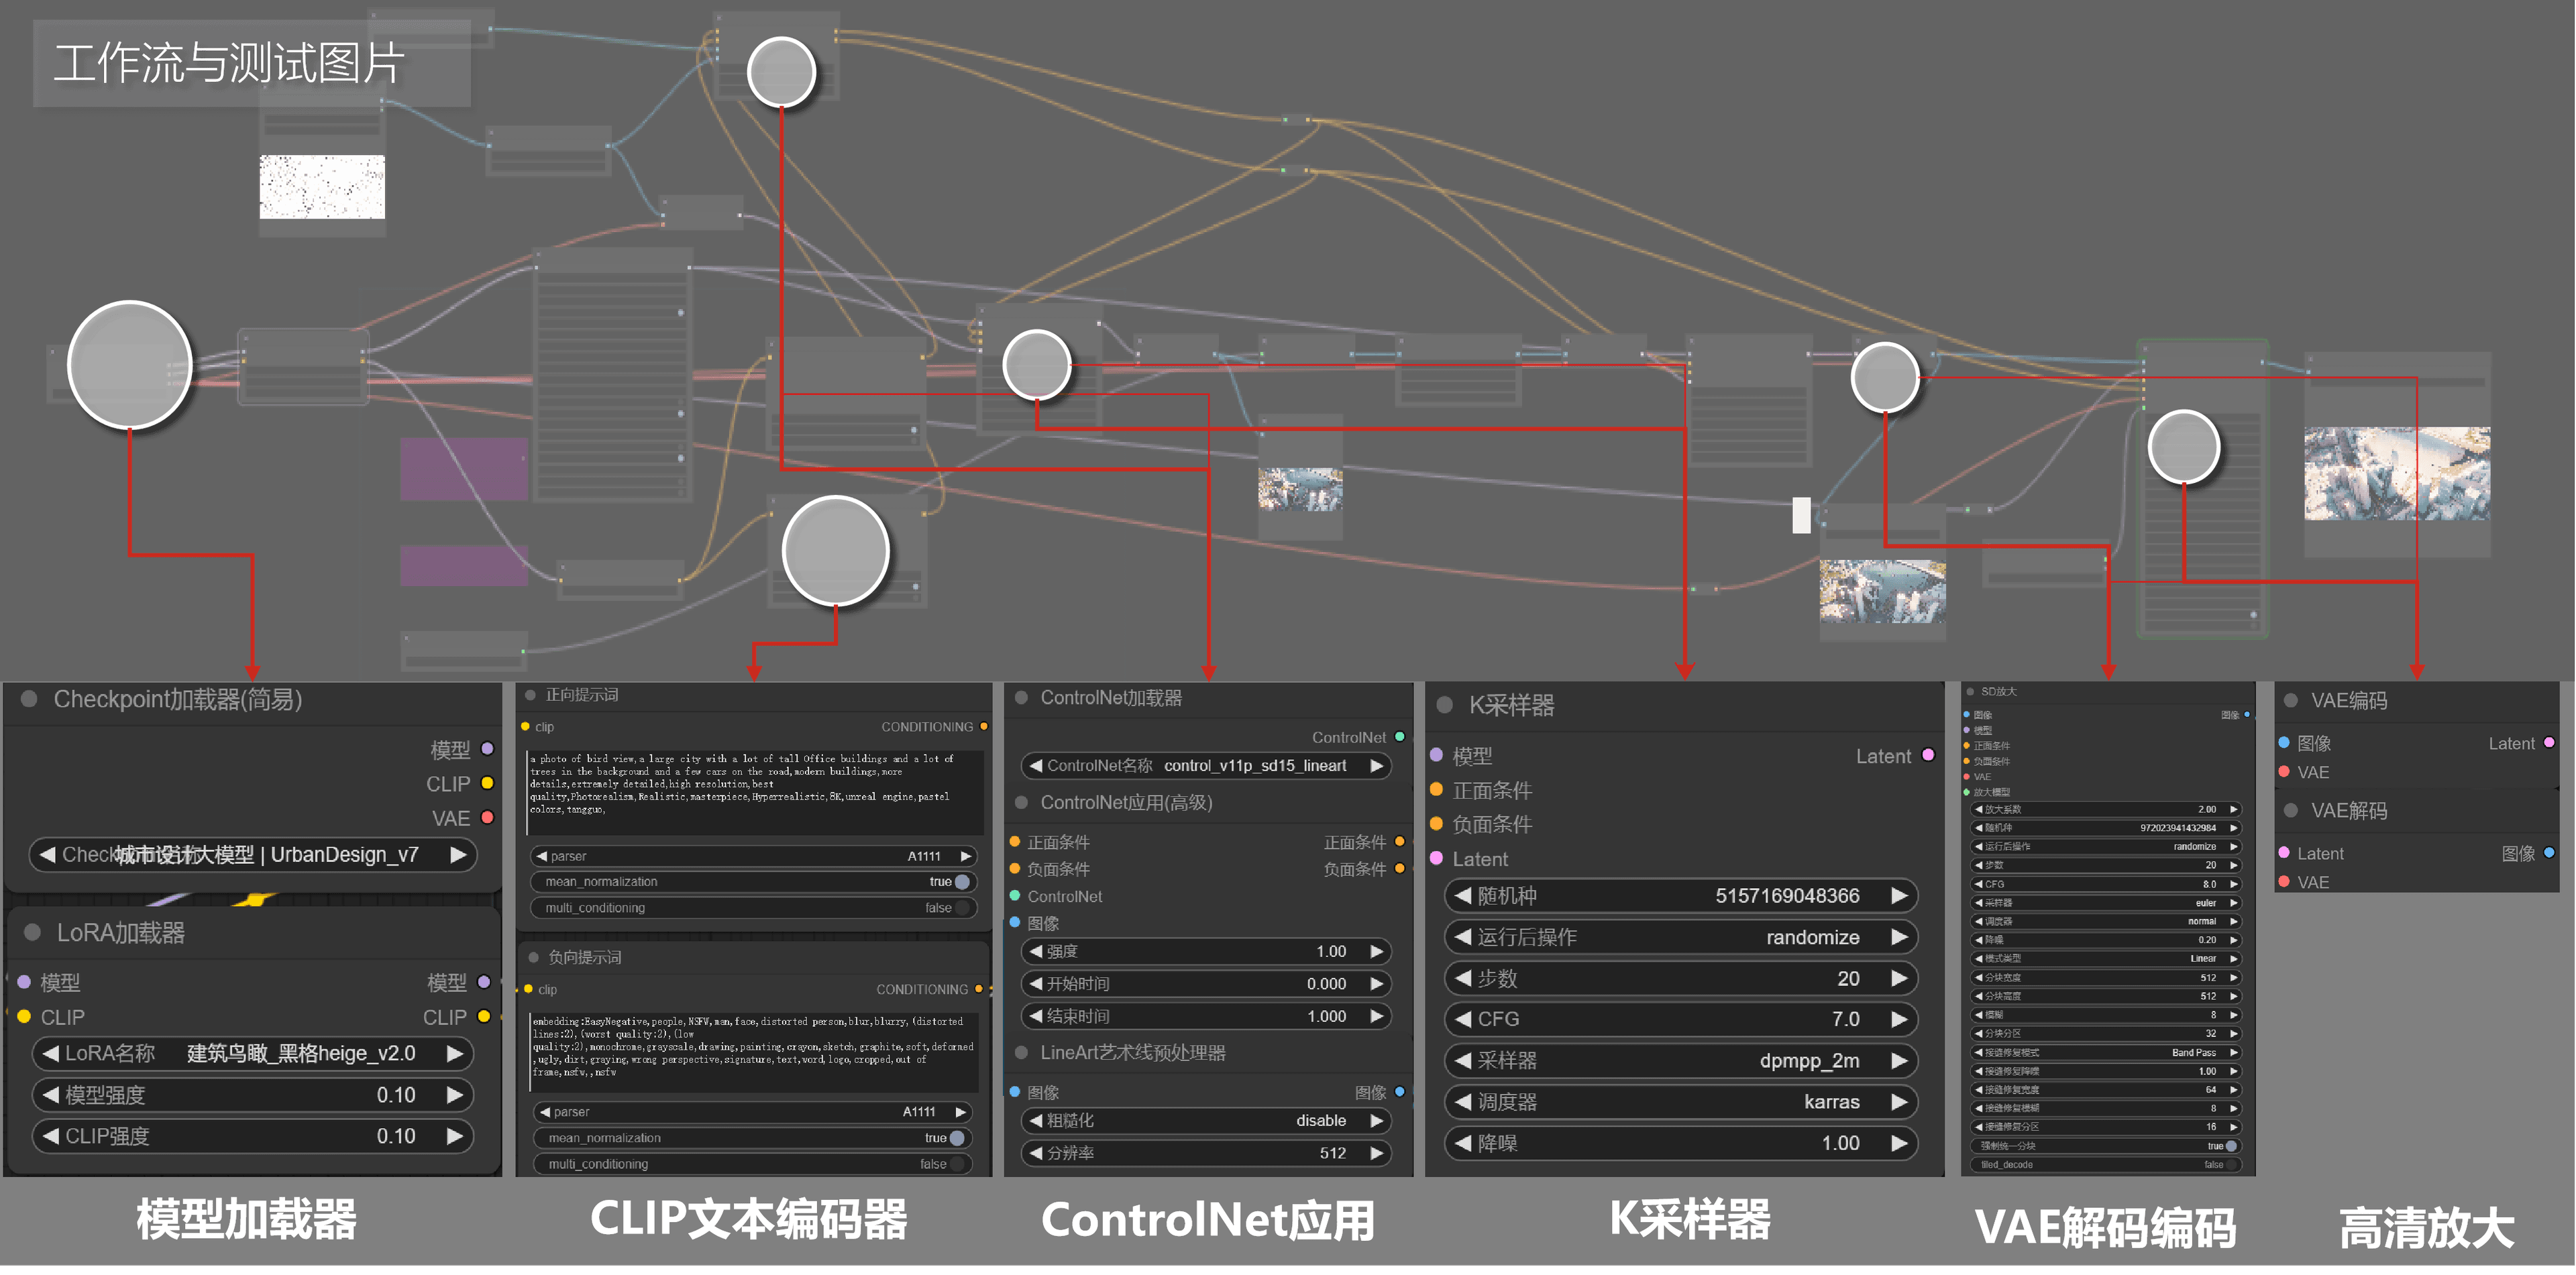Collapse the LineArt艺术线预处理器 node title dot

point(1021,1052)
